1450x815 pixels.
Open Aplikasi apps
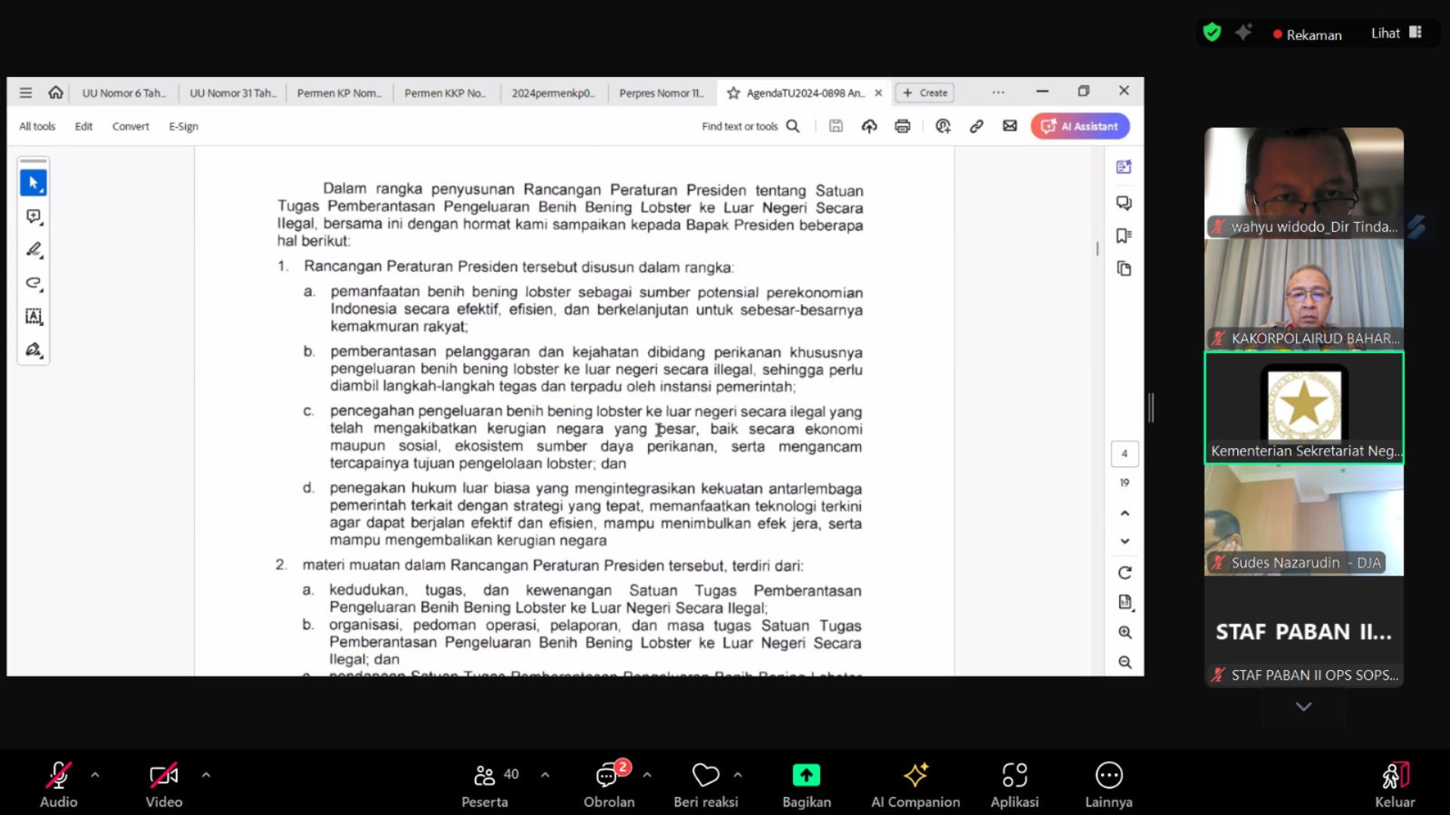1014,785
